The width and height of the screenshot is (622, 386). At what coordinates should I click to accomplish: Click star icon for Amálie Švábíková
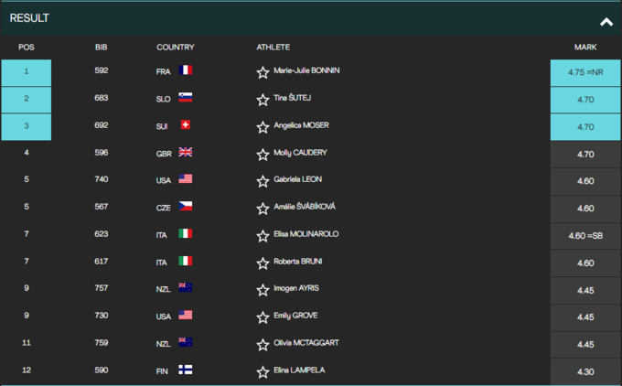263,209
